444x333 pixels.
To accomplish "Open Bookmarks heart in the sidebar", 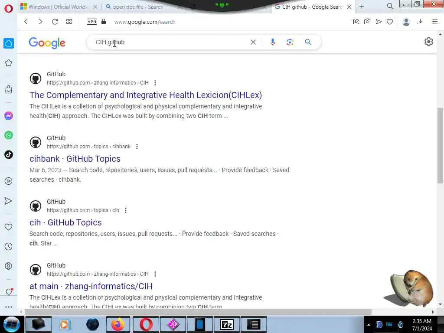I will (x=9, y=227).
